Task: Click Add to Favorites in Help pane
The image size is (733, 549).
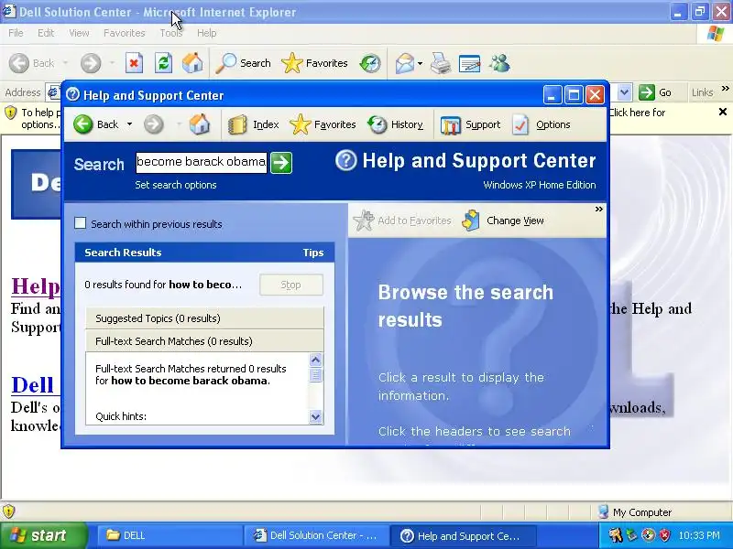Action: (x=402, y=221)
